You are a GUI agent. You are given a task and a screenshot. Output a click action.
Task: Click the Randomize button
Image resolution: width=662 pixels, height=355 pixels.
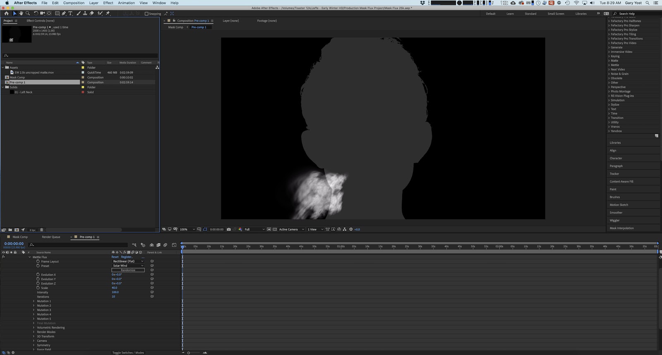tap(128, 270)
